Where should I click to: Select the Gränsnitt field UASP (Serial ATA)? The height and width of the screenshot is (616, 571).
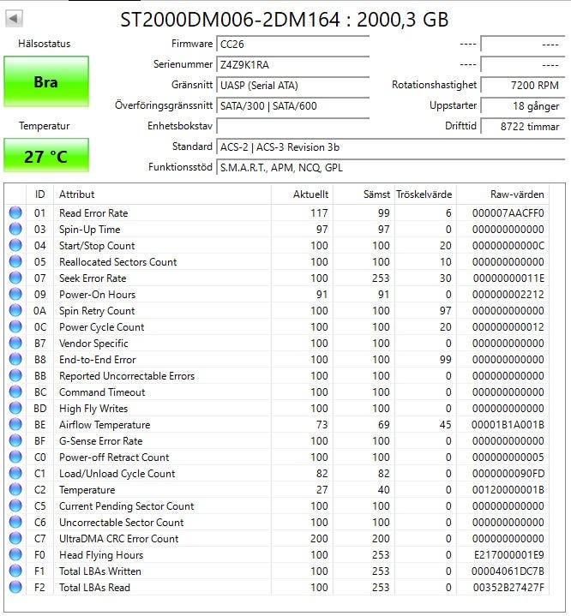292,85
